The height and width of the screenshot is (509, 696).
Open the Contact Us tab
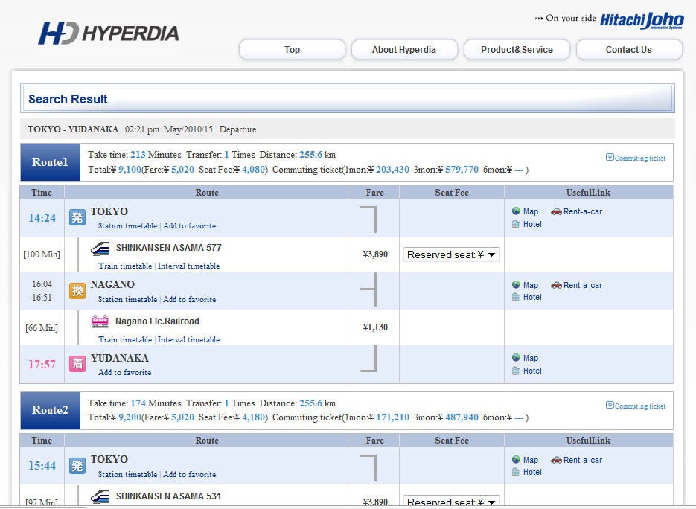(x=629, y=50)
